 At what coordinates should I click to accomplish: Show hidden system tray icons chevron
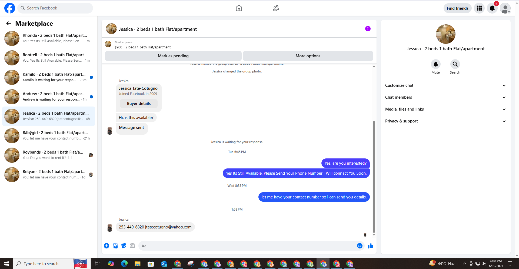(x=464, y=264)
